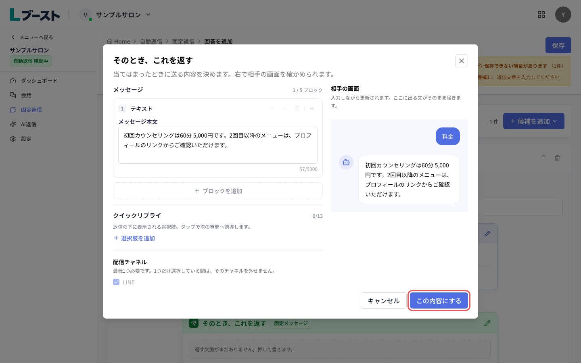Click the warning icon beside 保存できない項目があります
Image resolution: width=581 pixels, height=363 pixels.
pyautogui.click(x=480, y=66)
